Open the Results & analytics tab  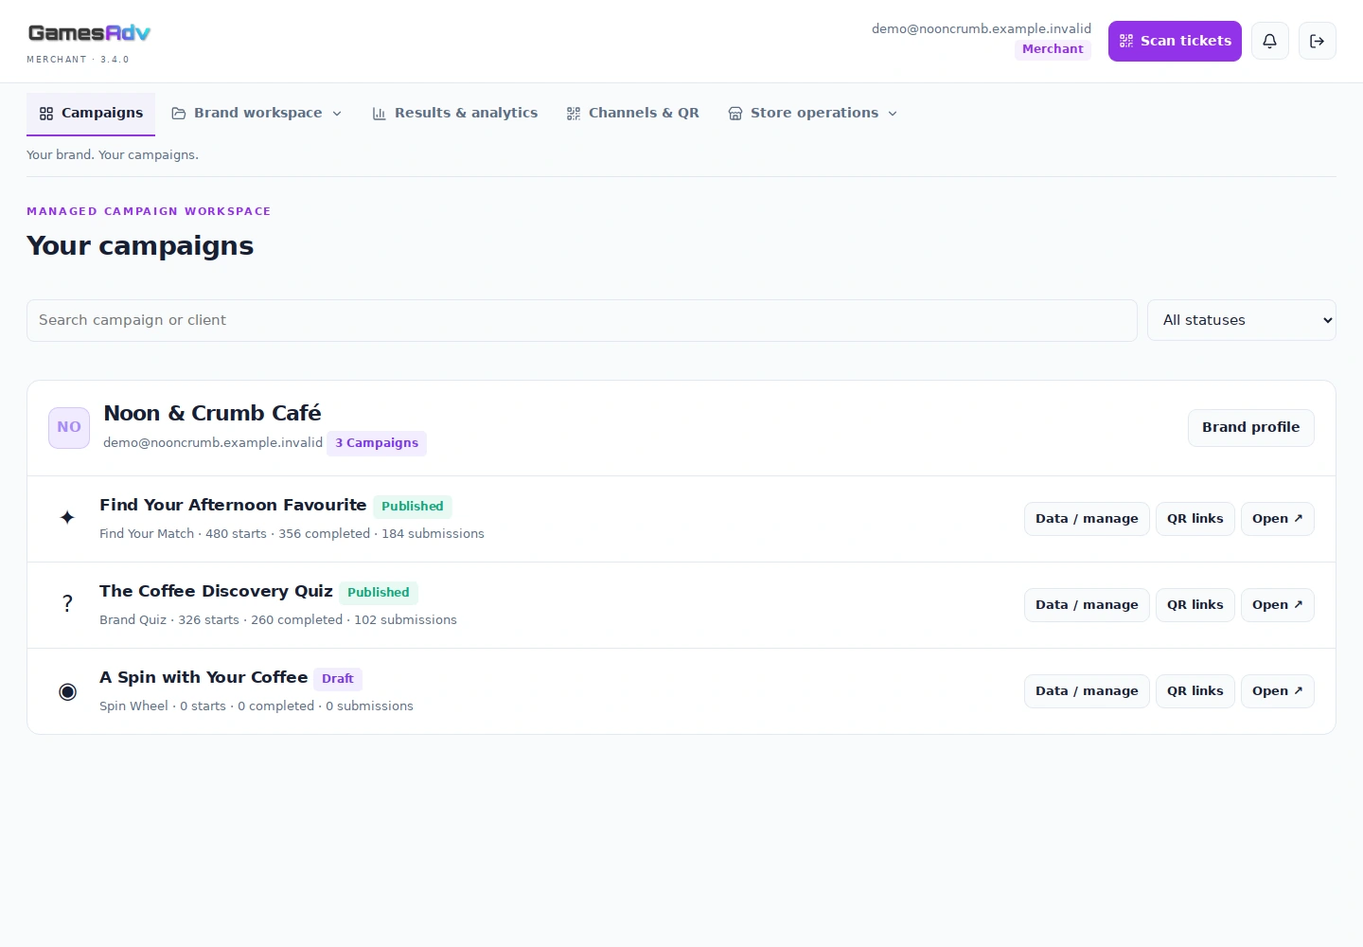[x=455, y=113]
